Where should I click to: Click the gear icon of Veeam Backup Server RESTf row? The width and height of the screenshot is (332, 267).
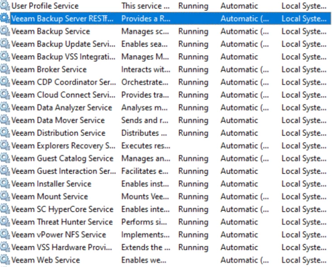point(5,18)
